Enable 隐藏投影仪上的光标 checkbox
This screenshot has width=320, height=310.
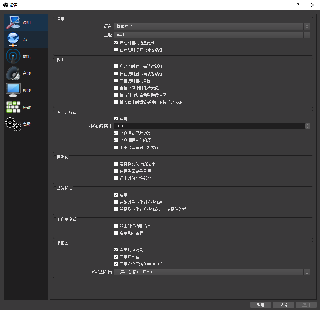[x=116, y=164]
